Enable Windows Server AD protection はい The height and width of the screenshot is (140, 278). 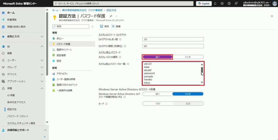tap(157, 94)
